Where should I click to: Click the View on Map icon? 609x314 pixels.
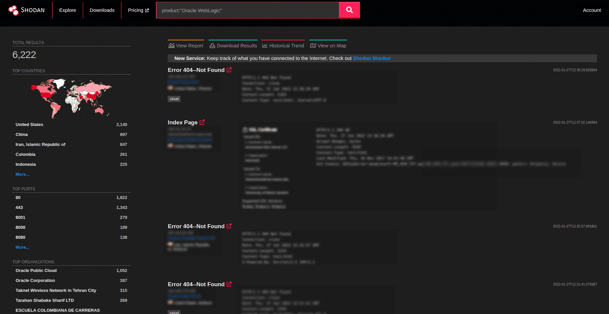click(313, 45)
